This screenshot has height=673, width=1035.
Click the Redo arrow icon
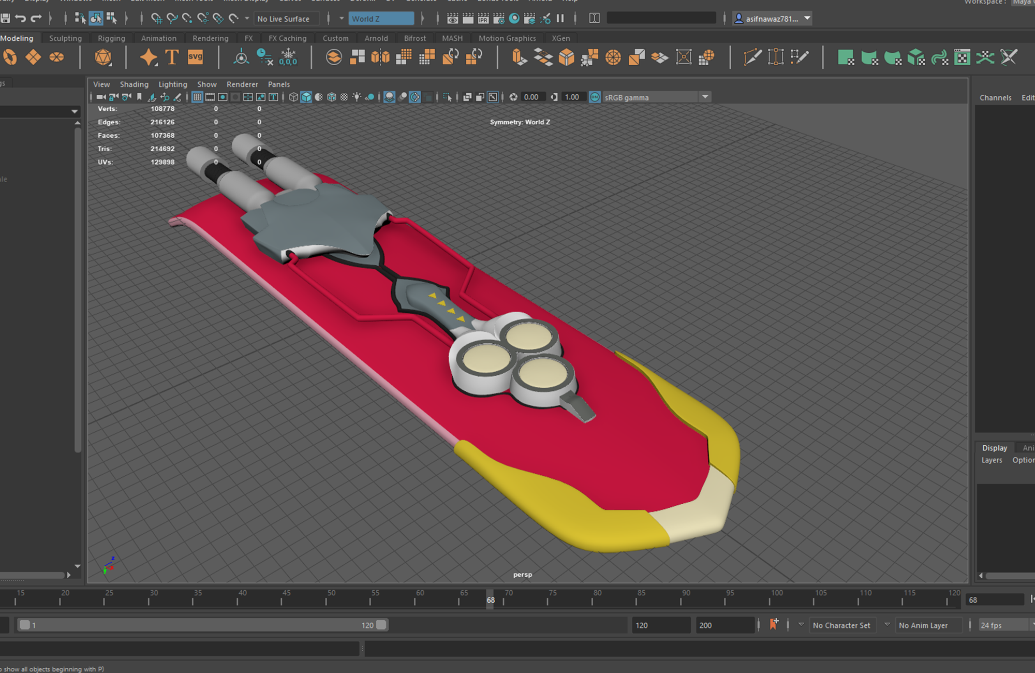pyautogui.click(x=36, y=19)
